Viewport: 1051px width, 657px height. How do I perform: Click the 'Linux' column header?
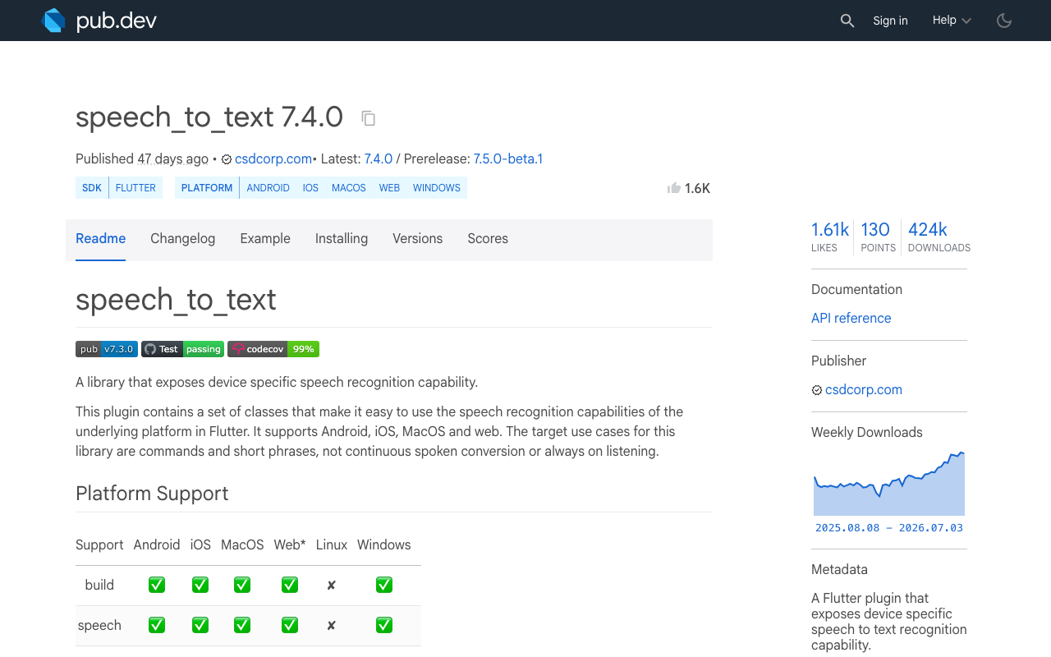click(x=332, y=545)
